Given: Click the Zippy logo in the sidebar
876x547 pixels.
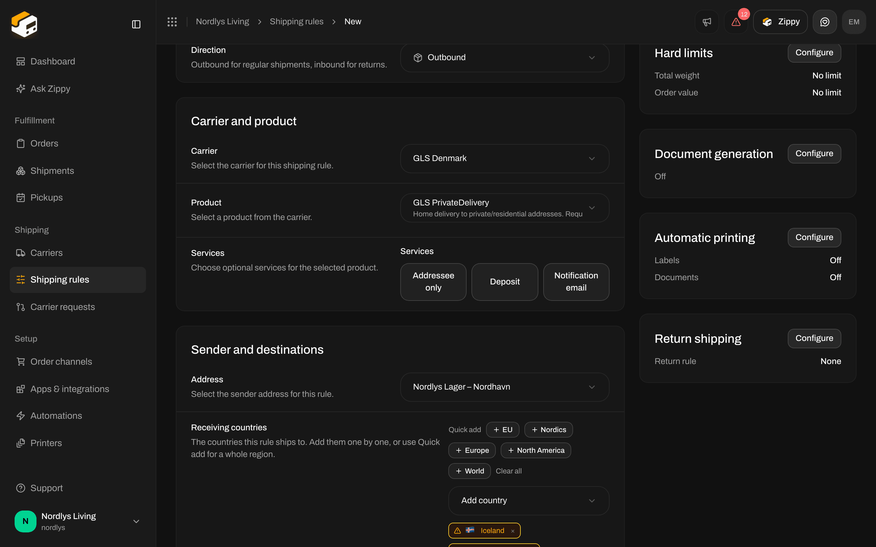Looking at the screenshot, I should click(24, 24).
